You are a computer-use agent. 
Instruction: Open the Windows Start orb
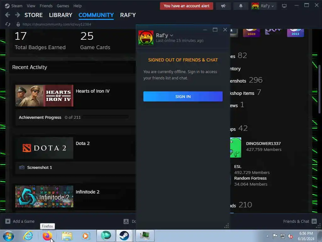click(x=8, y=236)
